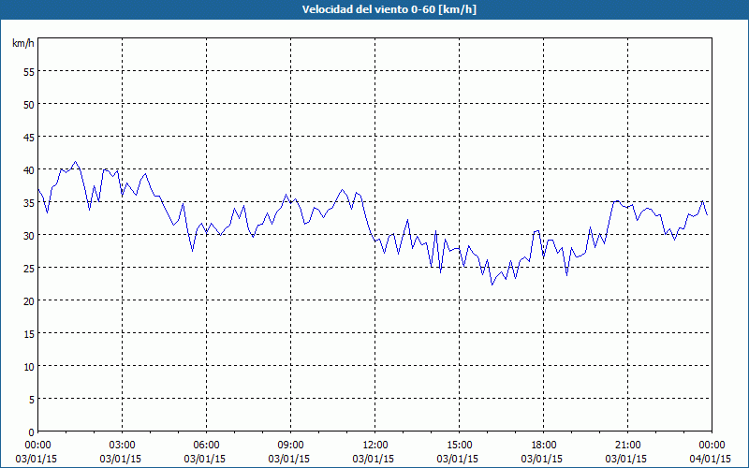Select the y-axis value '40'
This screenshot has width=749, height=468.
coord(29,171)
